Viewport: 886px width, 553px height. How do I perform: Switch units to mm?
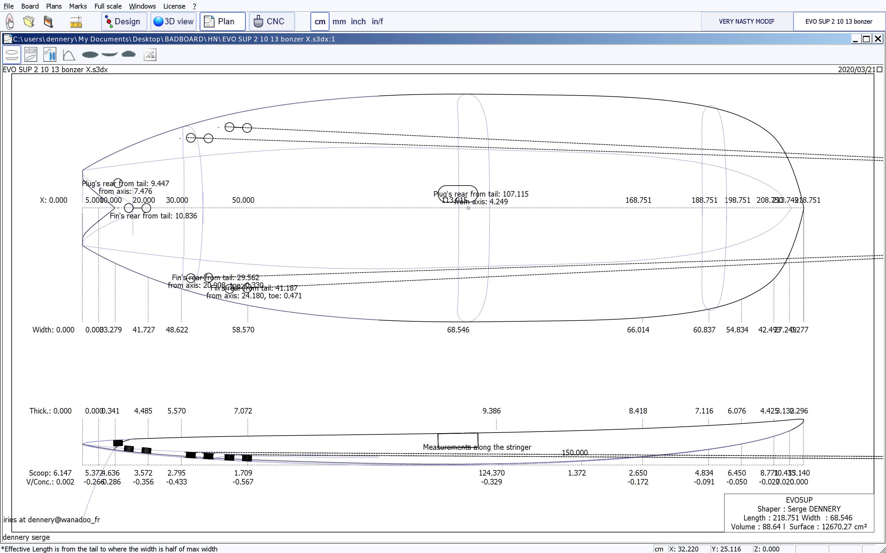pyautogui.click(x=339, y=22)
